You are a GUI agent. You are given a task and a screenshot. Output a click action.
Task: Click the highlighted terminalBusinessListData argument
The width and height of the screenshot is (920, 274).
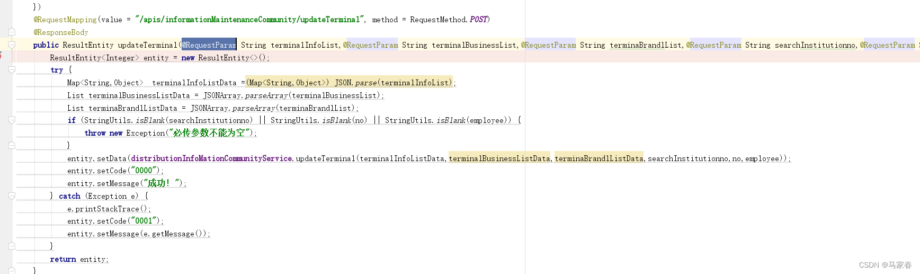click(x=499, y=158)
